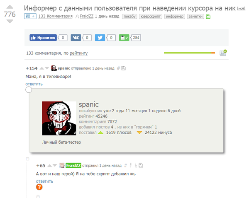Click spanic's large Jigsaw avatar in the popup
The width and height of the screenshot is (249, 198).
click(x=59, y=118)
